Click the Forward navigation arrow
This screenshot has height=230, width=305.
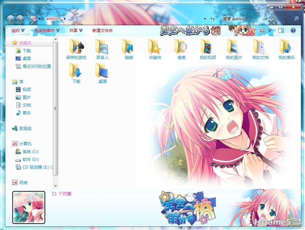[x=20, y=19]
